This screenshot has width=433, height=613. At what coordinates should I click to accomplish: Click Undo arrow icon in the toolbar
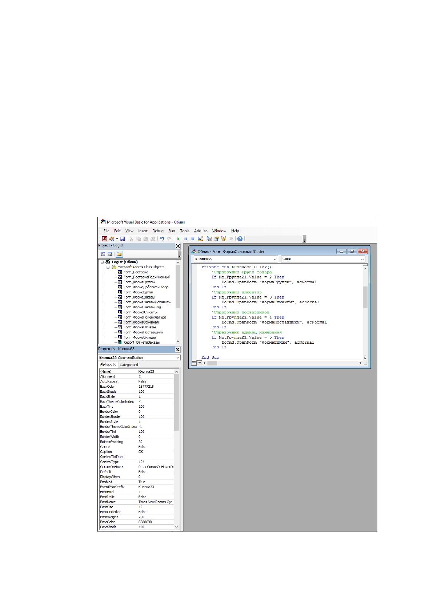[x=162, y=239]
